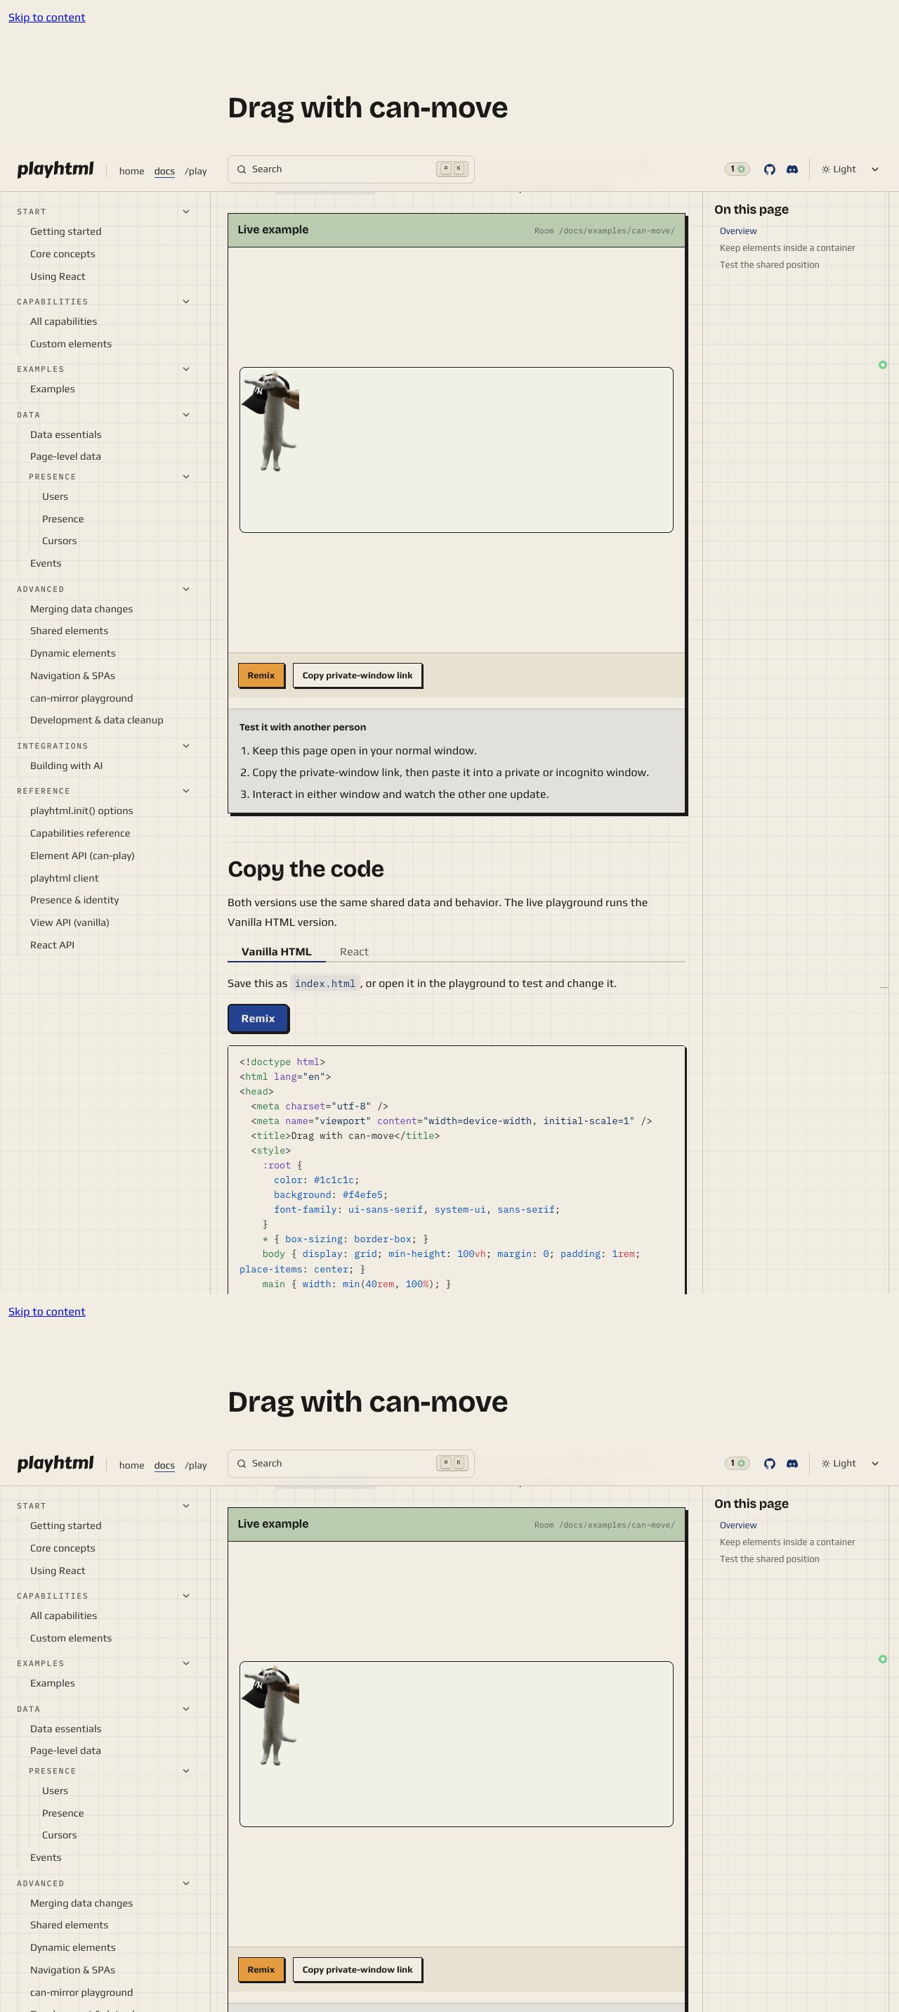Click the online presence counter in the upper header
The height and width of the screenshot is (2012, 899).
point(737,169)
